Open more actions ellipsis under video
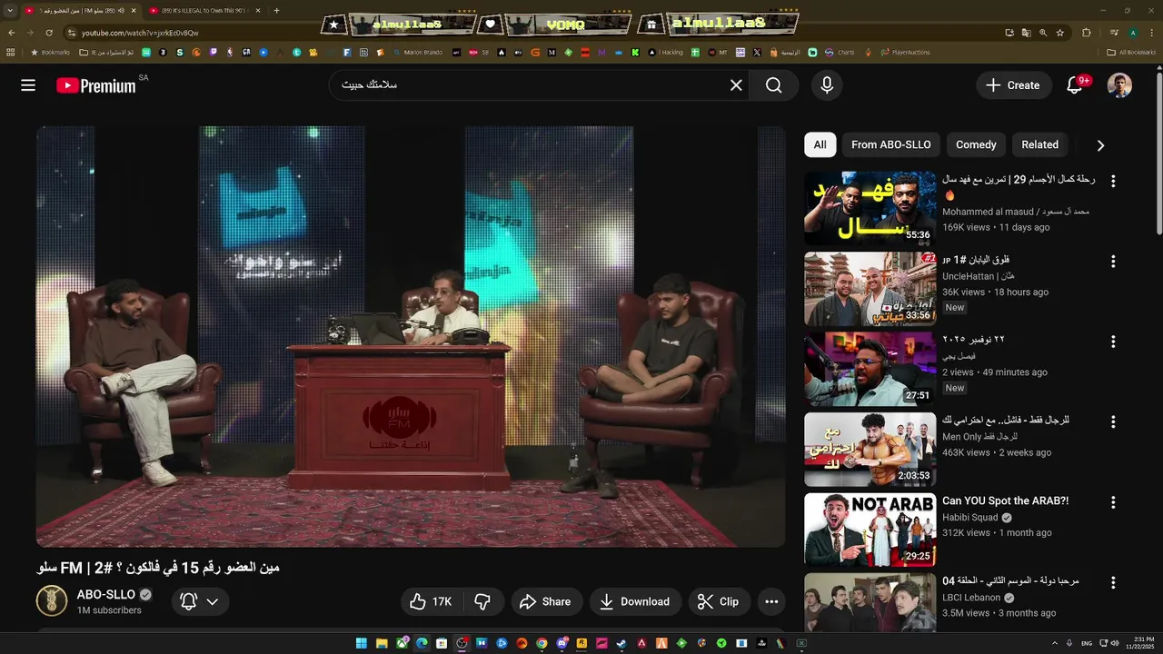Screen dimensions: 1163x654 coord(771,601)
